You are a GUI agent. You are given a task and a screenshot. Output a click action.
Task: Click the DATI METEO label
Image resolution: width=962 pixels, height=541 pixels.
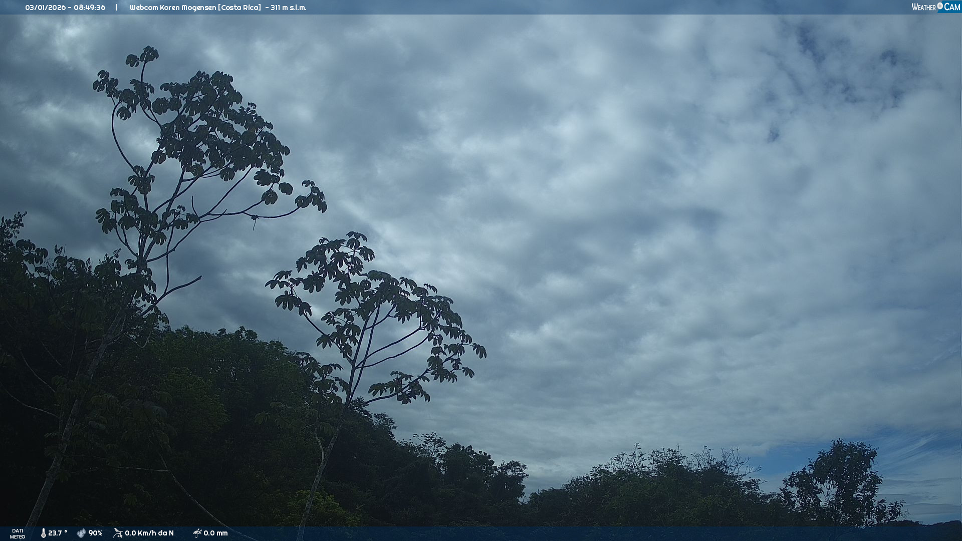pyautogui.click(x=18, y=533)
